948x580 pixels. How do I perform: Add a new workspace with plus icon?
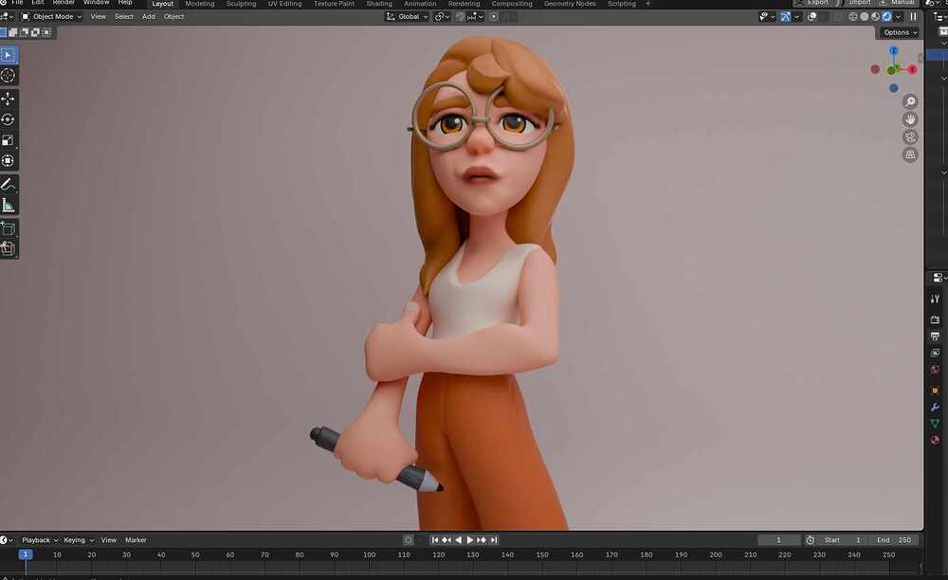click(648, 4)
